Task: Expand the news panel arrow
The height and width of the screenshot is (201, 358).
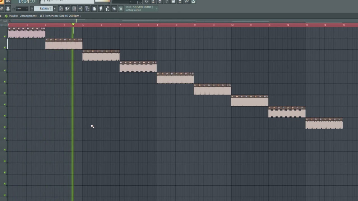Action: click(x=157, y=9)
